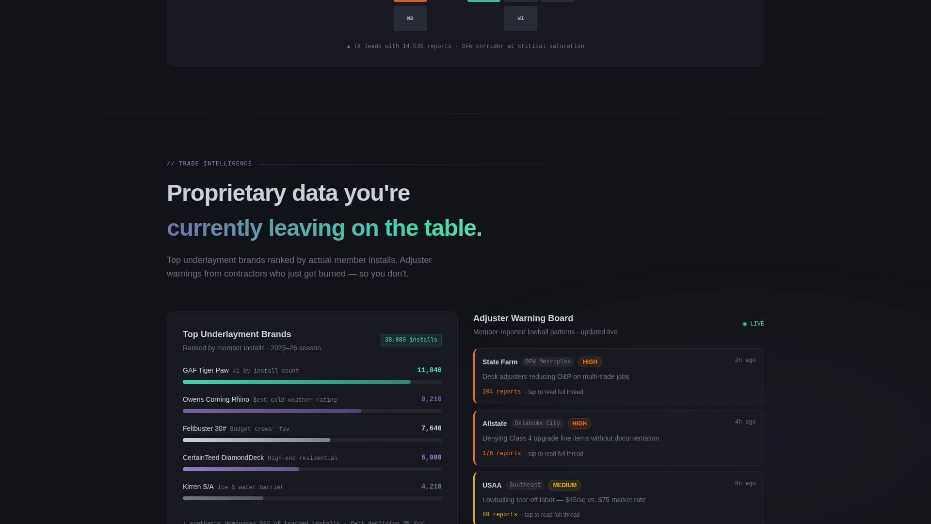931x524 pixels.
Task: Click 'Denying Class 4 upgrade' description
Action: 571,438
